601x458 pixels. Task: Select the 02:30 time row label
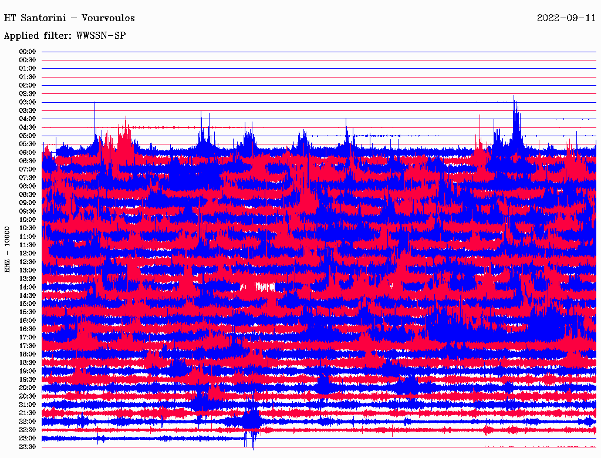[28, 94]
